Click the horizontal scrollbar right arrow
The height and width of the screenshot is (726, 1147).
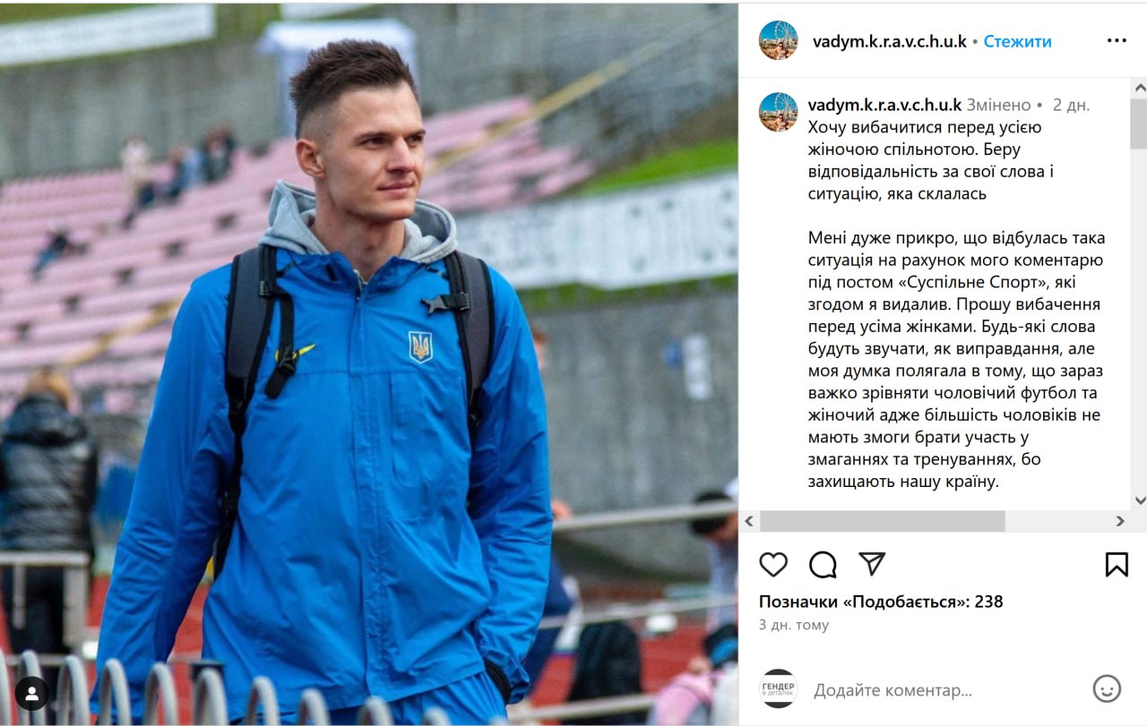(x=1120, y=521)
